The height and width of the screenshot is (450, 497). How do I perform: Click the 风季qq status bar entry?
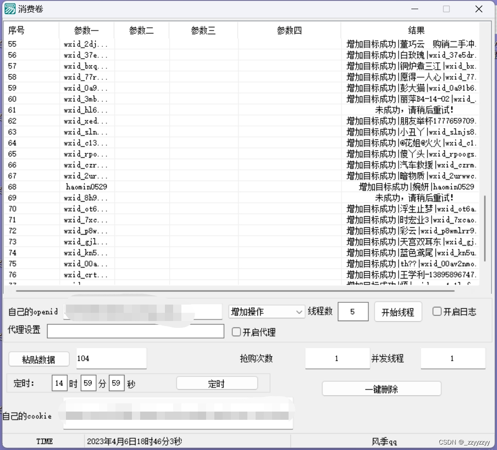point(384,441)
